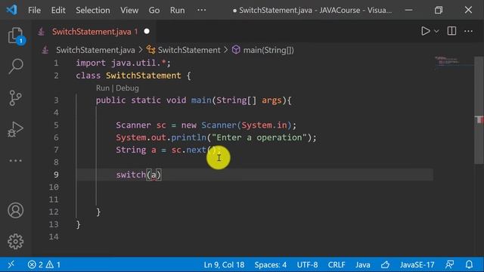Click Scanner type on line 5

point(133,125)
